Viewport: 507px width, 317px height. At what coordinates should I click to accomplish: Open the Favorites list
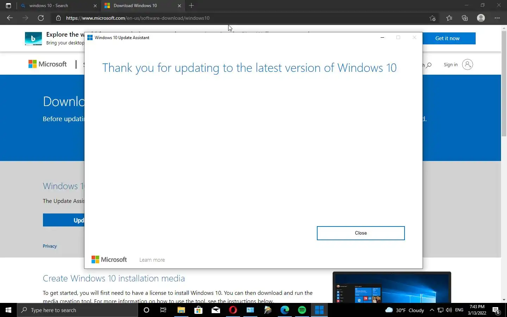[x=449, y=18]
